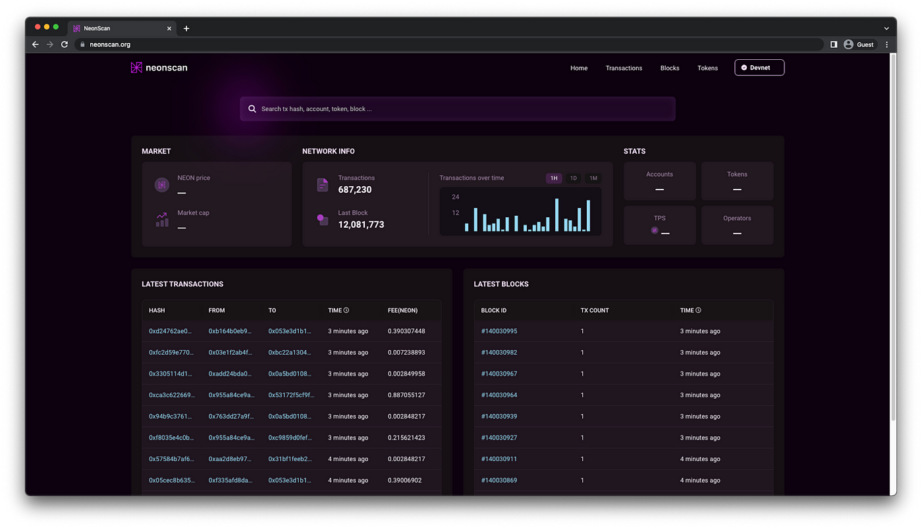Open Blocks in navigation

[x=670, y=68]
